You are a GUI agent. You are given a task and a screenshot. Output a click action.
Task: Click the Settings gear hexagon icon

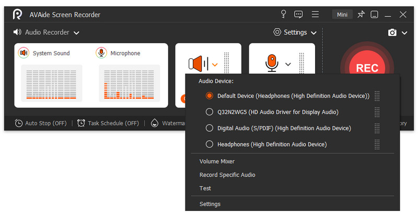pyautogui.click(x=277, y=32)
